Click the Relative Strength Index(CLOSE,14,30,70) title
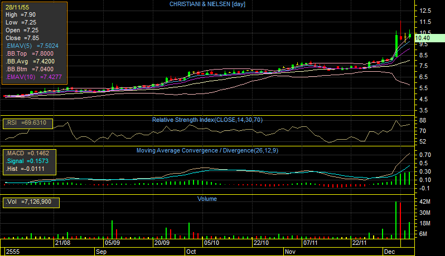 (207, 120)
